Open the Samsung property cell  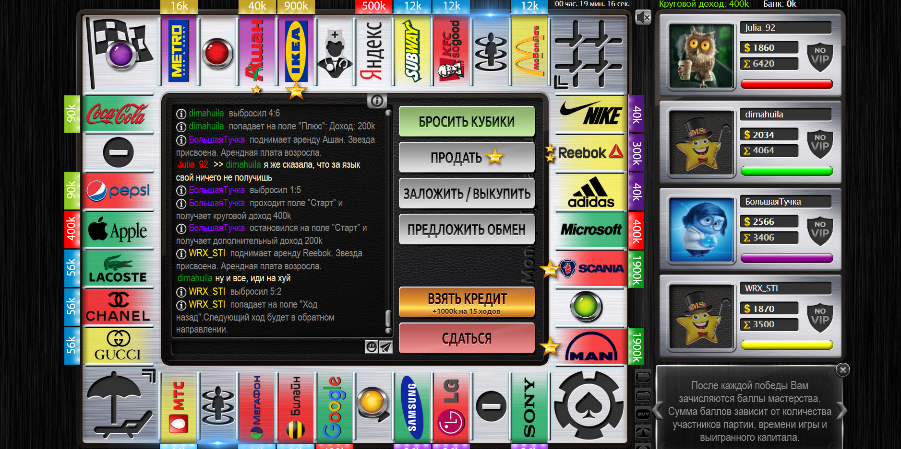(413, 406)
